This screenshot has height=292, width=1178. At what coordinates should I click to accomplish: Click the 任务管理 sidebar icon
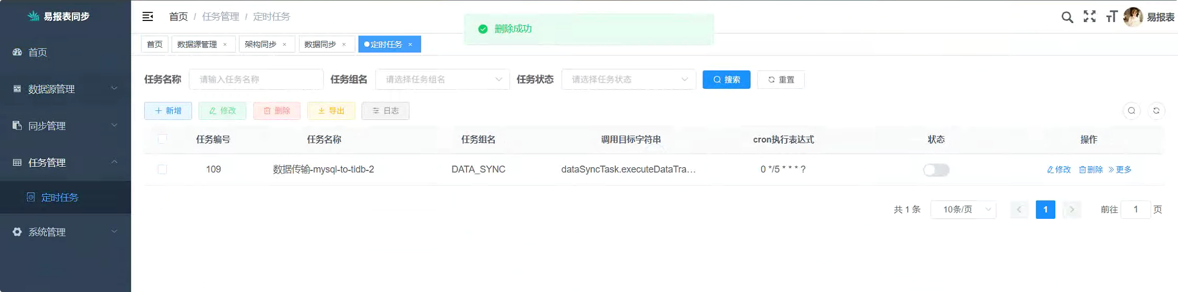point(17,162)
